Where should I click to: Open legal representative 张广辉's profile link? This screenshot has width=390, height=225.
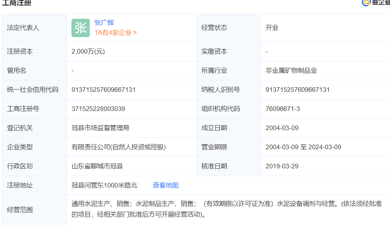tap(104, 23)
